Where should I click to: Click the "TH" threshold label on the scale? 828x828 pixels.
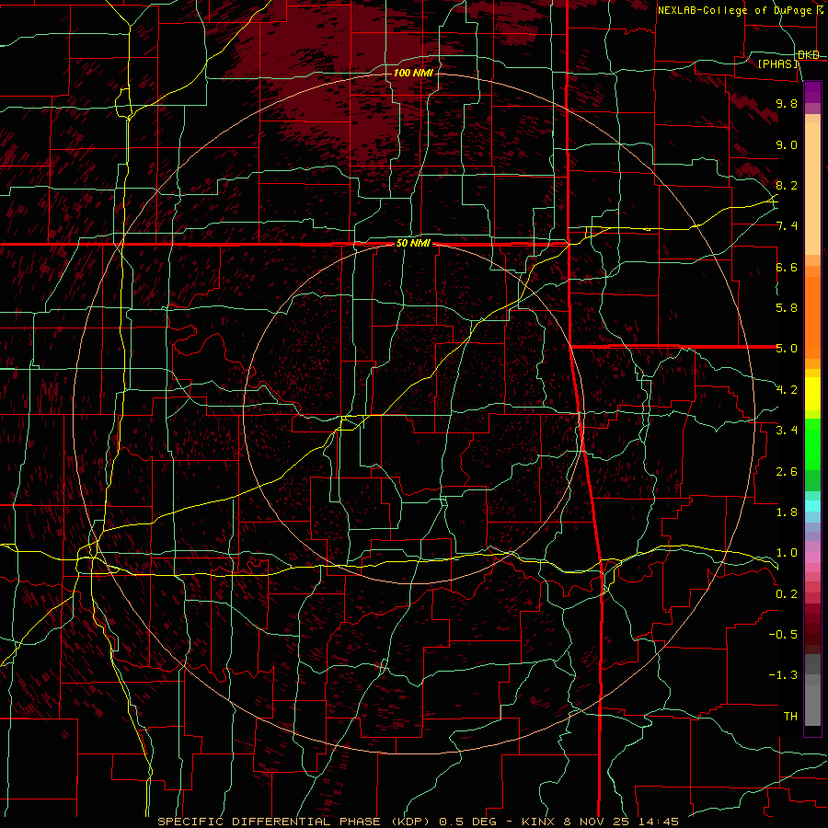790,717
